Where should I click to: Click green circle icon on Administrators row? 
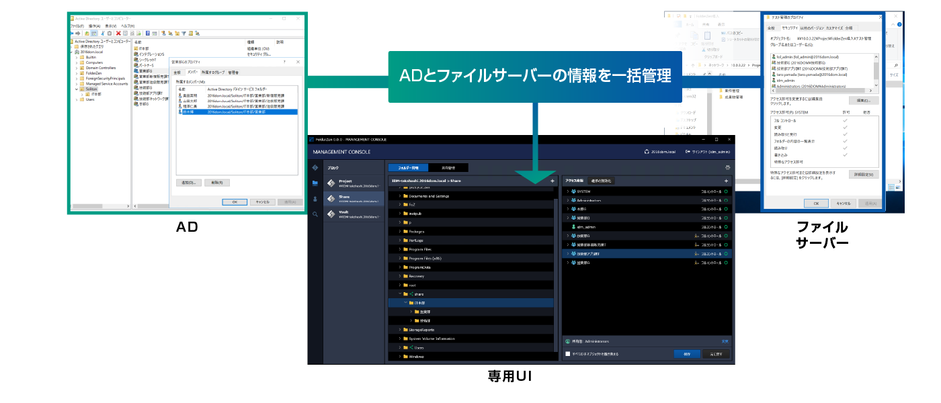pyautogui.click(x=727, y=200)
